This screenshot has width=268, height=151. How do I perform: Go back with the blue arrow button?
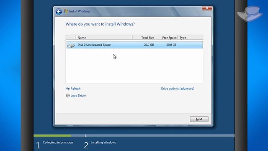[x=59, y=12]
